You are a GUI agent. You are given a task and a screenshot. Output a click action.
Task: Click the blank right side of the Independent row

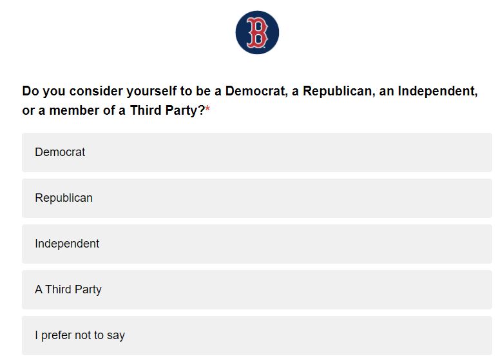pyautogui.click(x=419, y=244)
